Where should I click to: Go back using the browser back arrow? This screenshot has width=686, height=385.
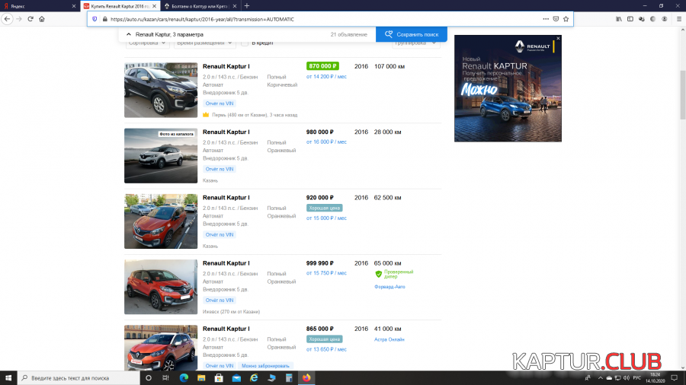(7, 19)
